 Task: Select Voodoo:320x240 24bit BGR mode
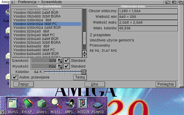[47, 39]
